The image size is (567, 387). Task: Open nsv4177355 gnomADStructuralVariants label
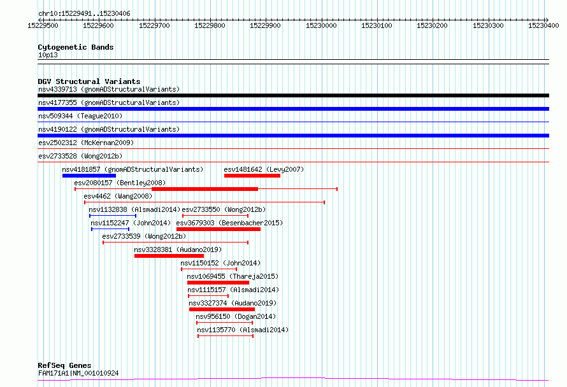point(109,102)
